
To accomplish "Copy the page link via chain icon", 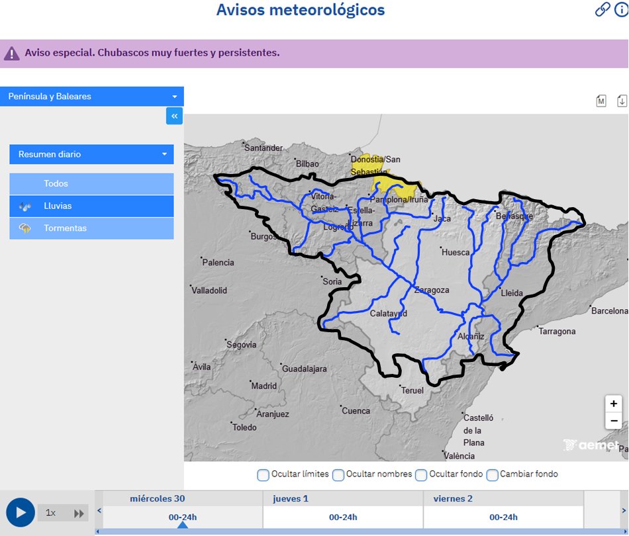I will 602,9.
